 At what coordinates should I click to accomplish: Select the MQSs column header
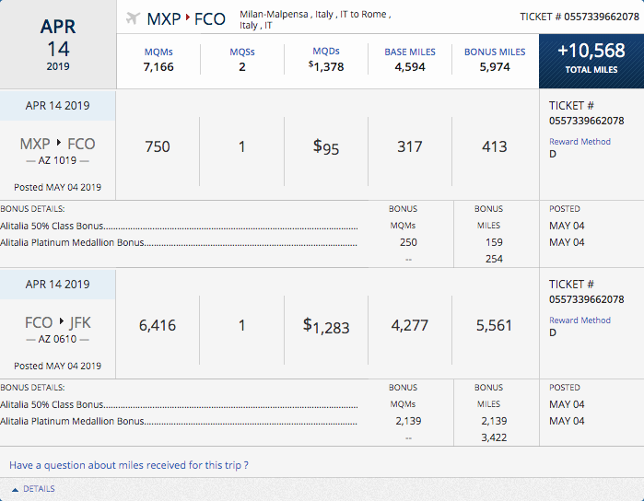[x=242, y=52]
